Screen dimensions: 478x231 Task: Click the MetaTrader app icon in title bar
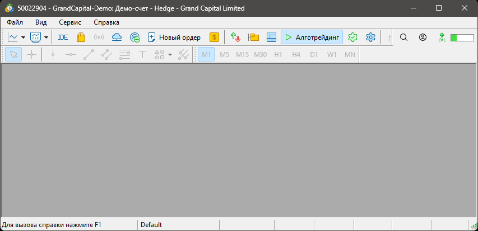[x=10, y=8]
